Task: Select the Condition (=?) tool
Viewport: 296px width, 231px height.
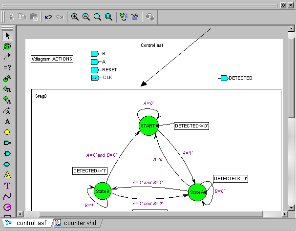Action: coord(7,67)
